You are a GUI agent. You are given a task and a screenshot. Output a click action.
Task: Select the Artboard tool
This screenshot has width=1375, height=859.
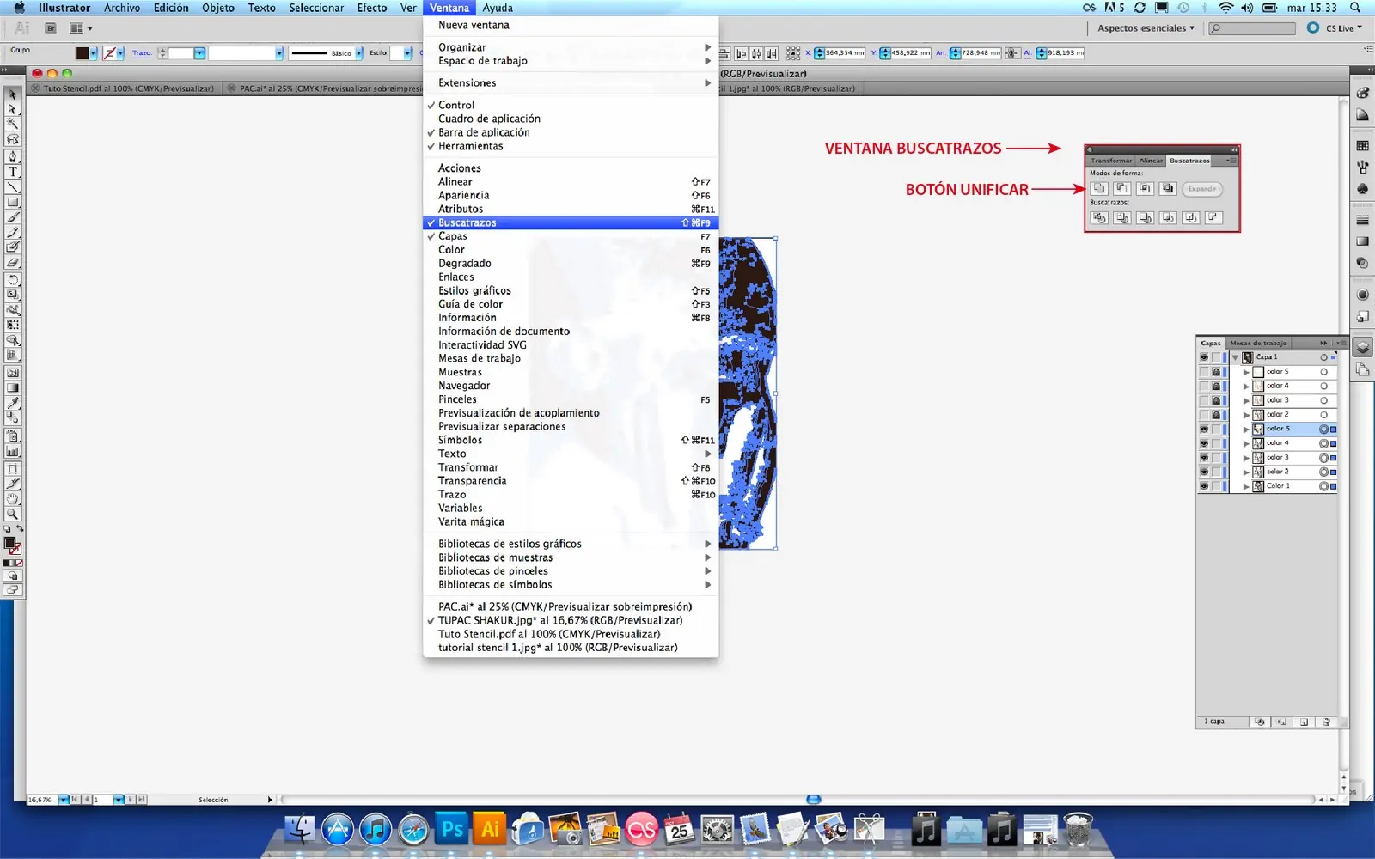coord(13,469)
